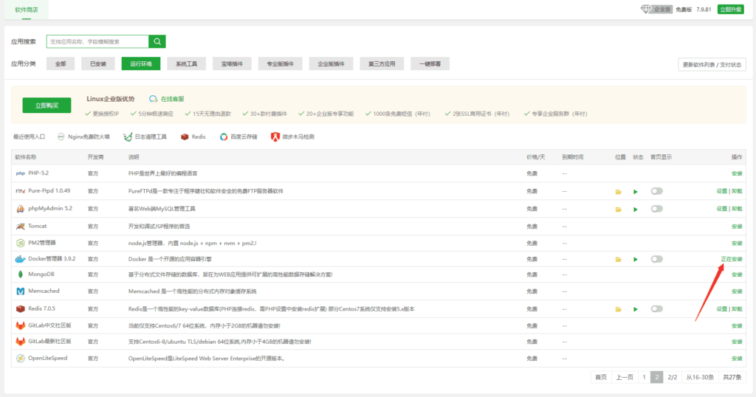Select the 第三方应用 category tab
756x397 pixels.
382,63
